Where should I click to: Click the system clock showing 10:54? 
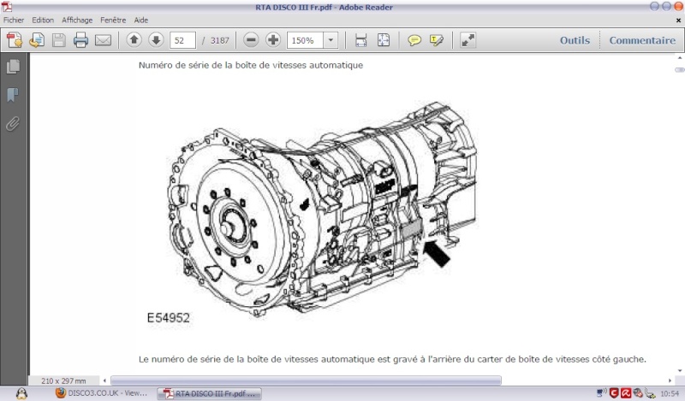(x=670, y=393)
